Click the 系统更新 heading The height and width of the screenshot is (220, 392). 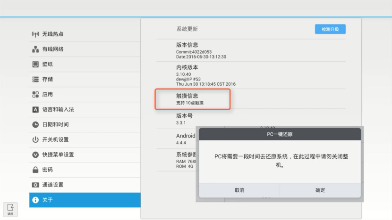(x=187, y=29)
